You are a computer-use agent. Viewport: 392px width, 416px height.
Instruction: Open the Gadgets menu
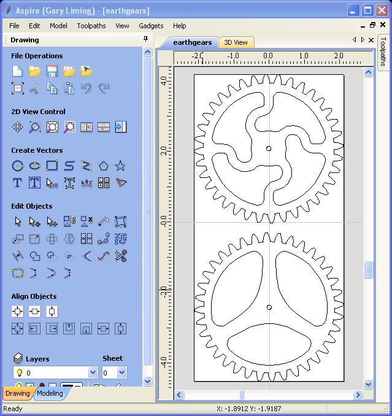tap(151, 26)
